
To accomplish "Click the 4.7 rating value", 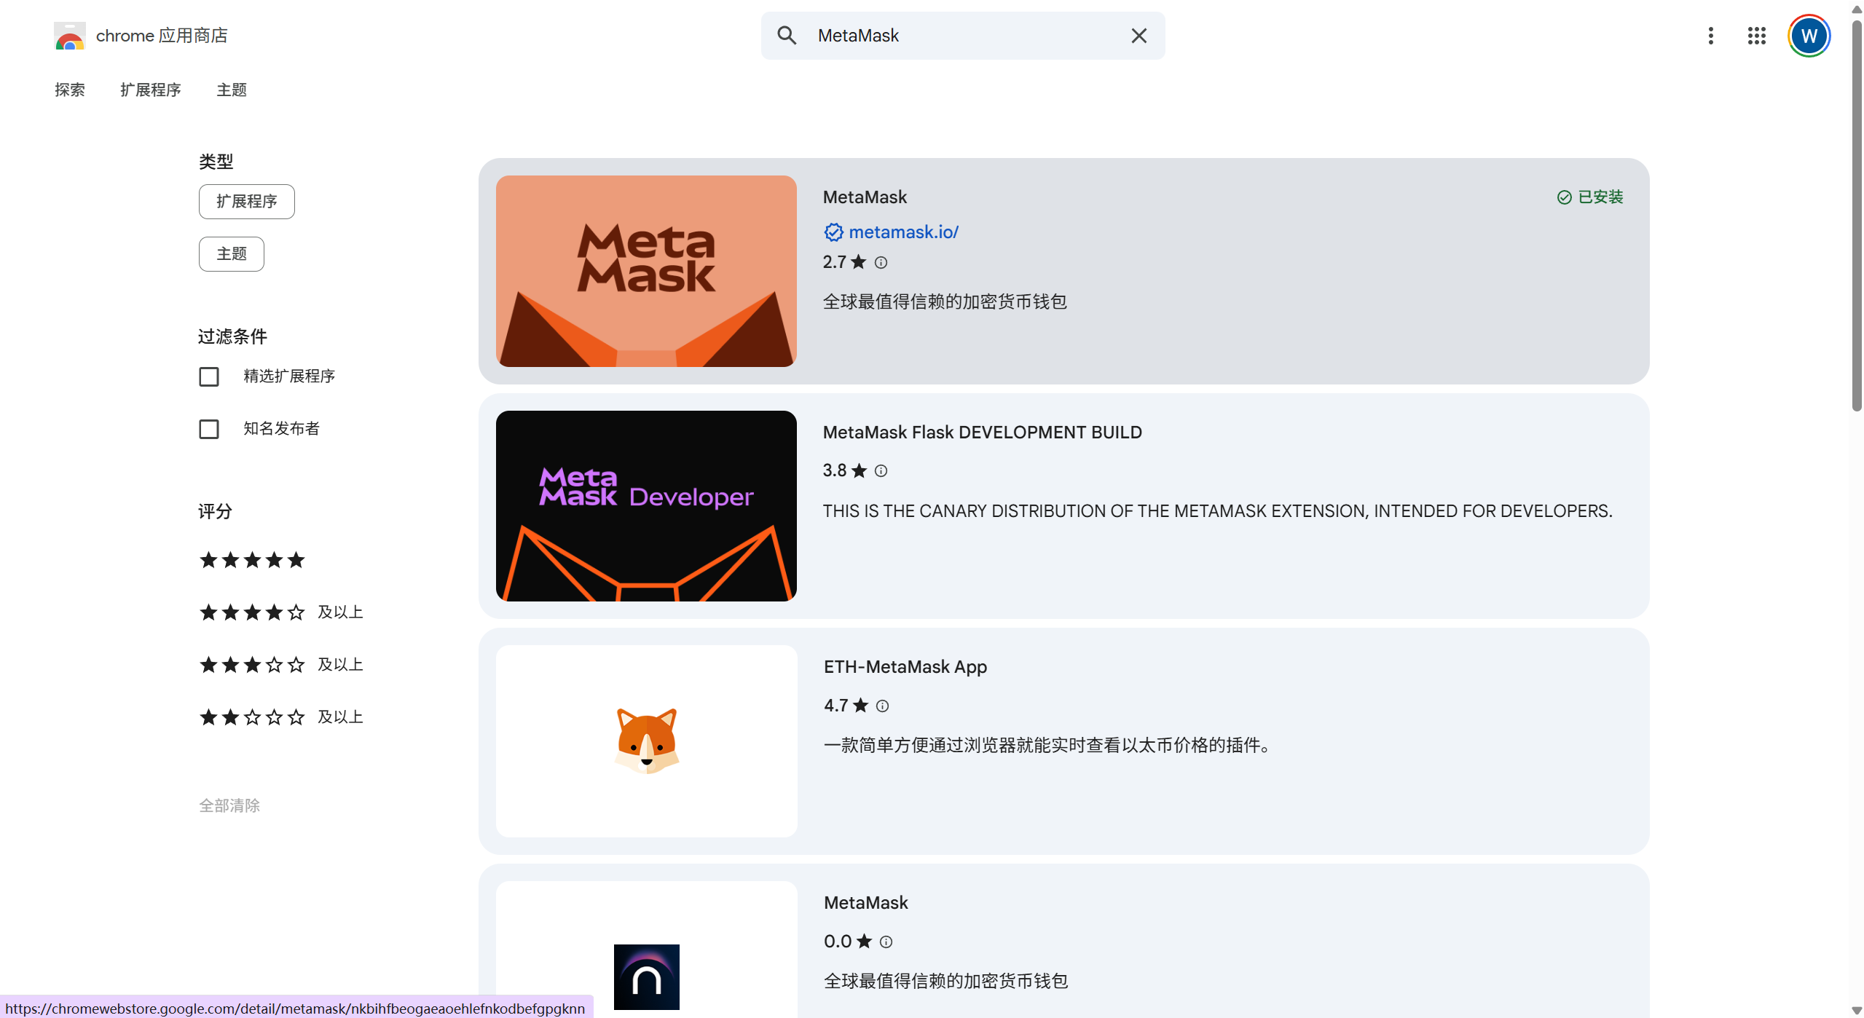I will pos(835,706).
